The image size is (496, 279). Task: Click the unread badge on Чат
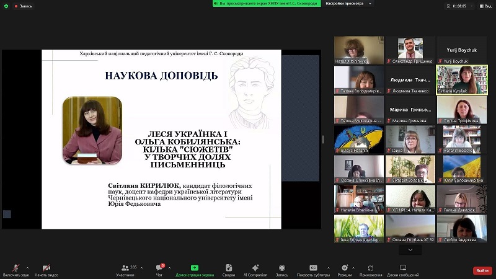162,265
